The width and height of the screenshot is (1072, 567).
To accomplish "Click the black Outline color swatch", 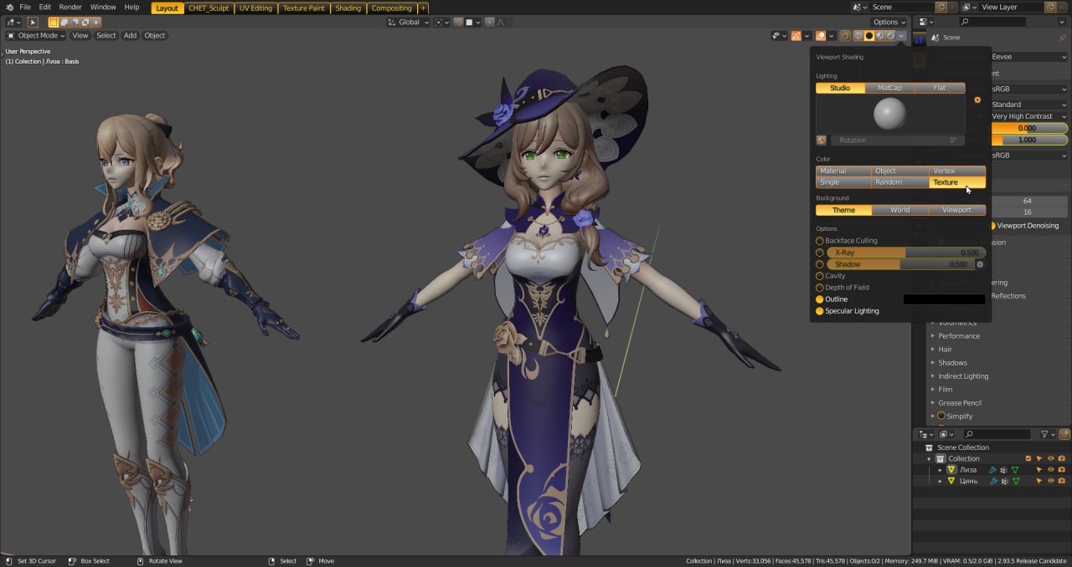I will (x=944, y=299).
